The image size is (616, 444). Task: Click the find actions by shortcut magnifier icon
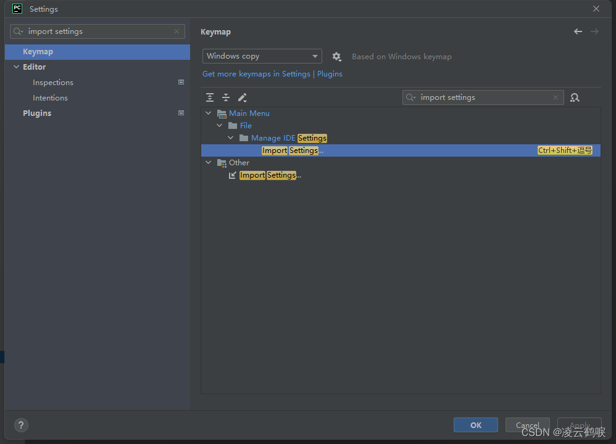[x=575, y=97]
